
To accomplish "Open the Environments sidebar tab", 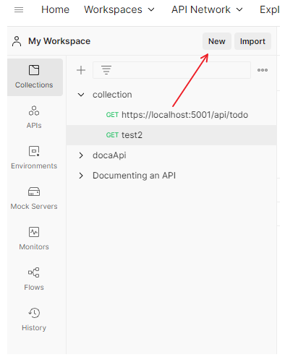I will click(x=34, y=158).
